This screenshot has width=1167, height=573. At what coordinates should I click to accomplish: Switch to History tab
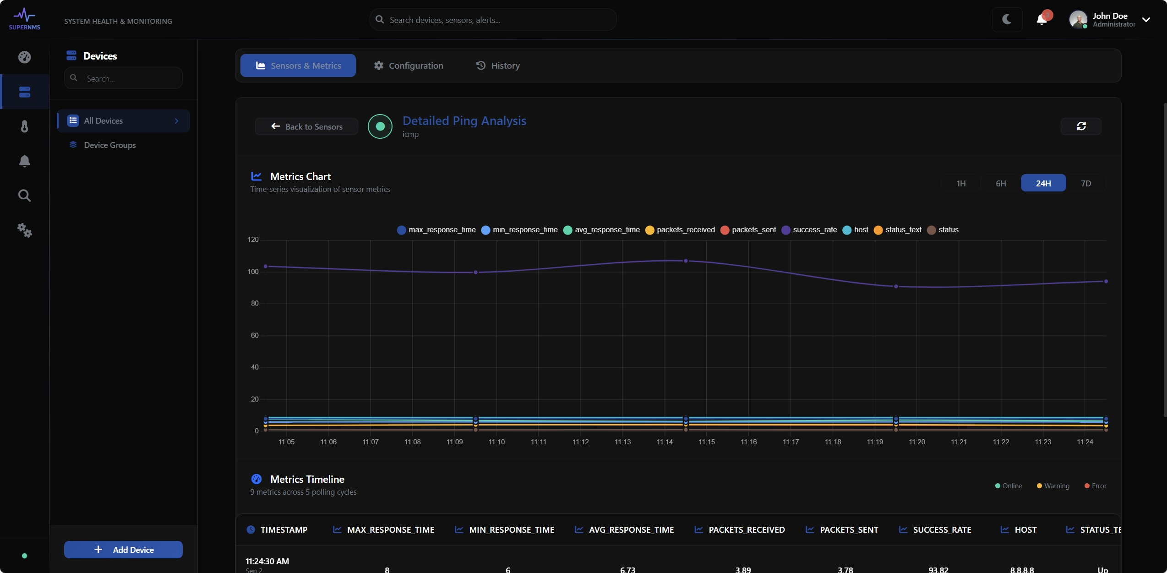pos(498,65)
